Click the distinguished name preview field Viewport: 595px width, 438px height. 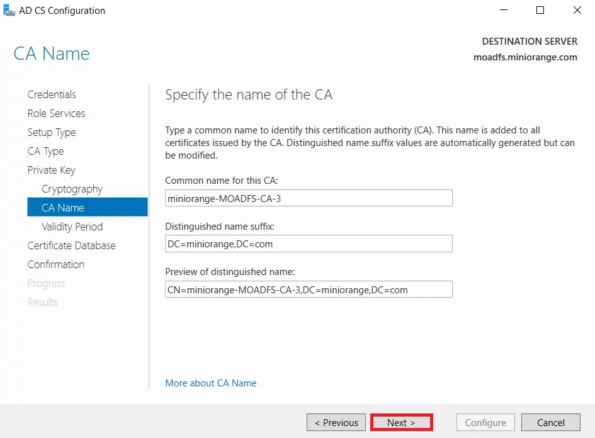[x=309, y=289]
